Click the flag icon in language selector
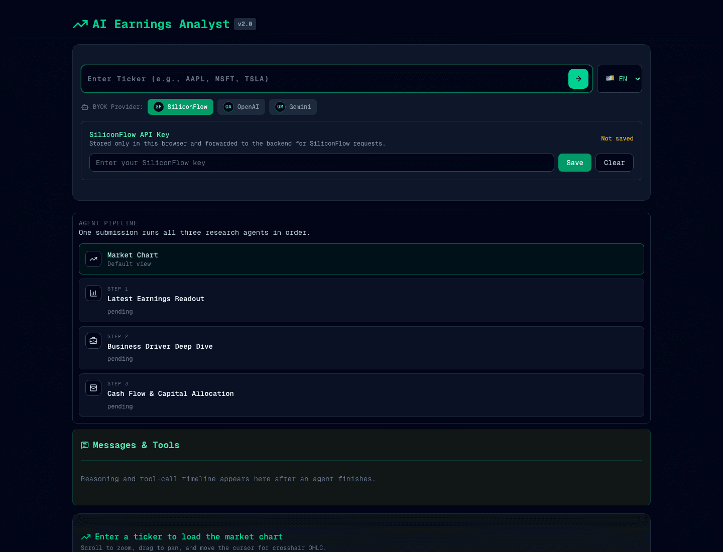This screenshot has width=723, height=552. tap(610, 78)
